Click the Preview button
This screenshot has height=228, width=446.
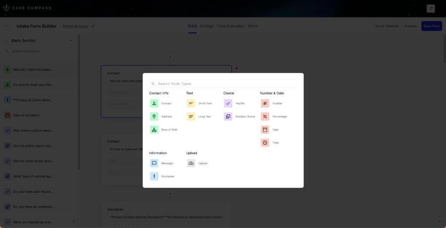[x=411, y=26]
